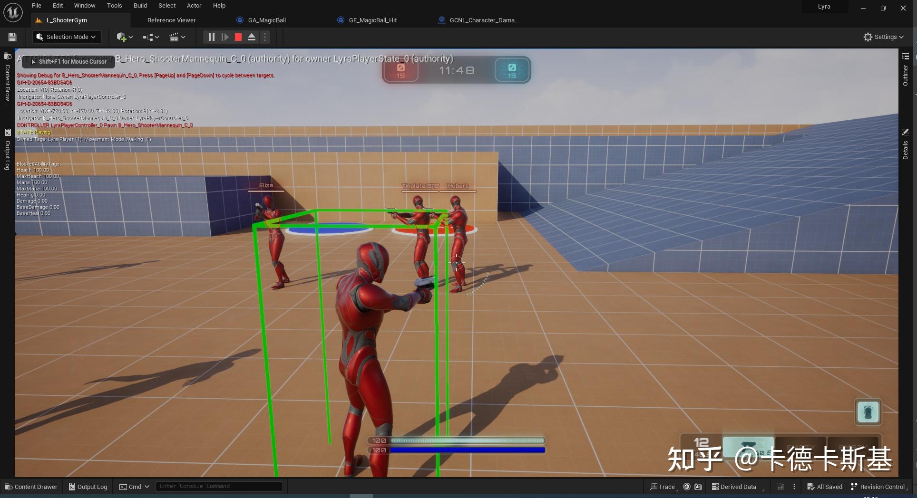Open the Settings dropdown
The height and width of the screenshot is (498, 917).
tap(884, 37)
